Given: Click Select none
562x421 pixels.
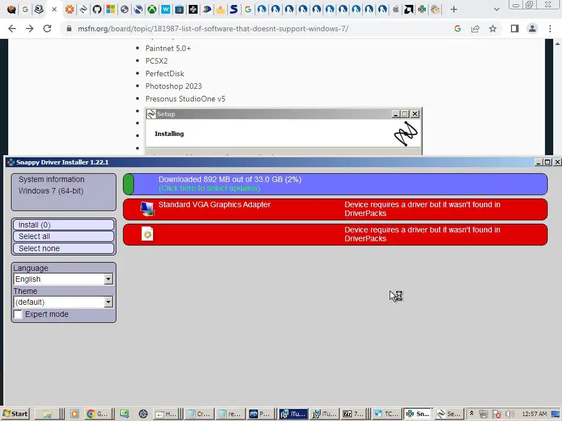Looking at the screenshot, I should [64, 248].
